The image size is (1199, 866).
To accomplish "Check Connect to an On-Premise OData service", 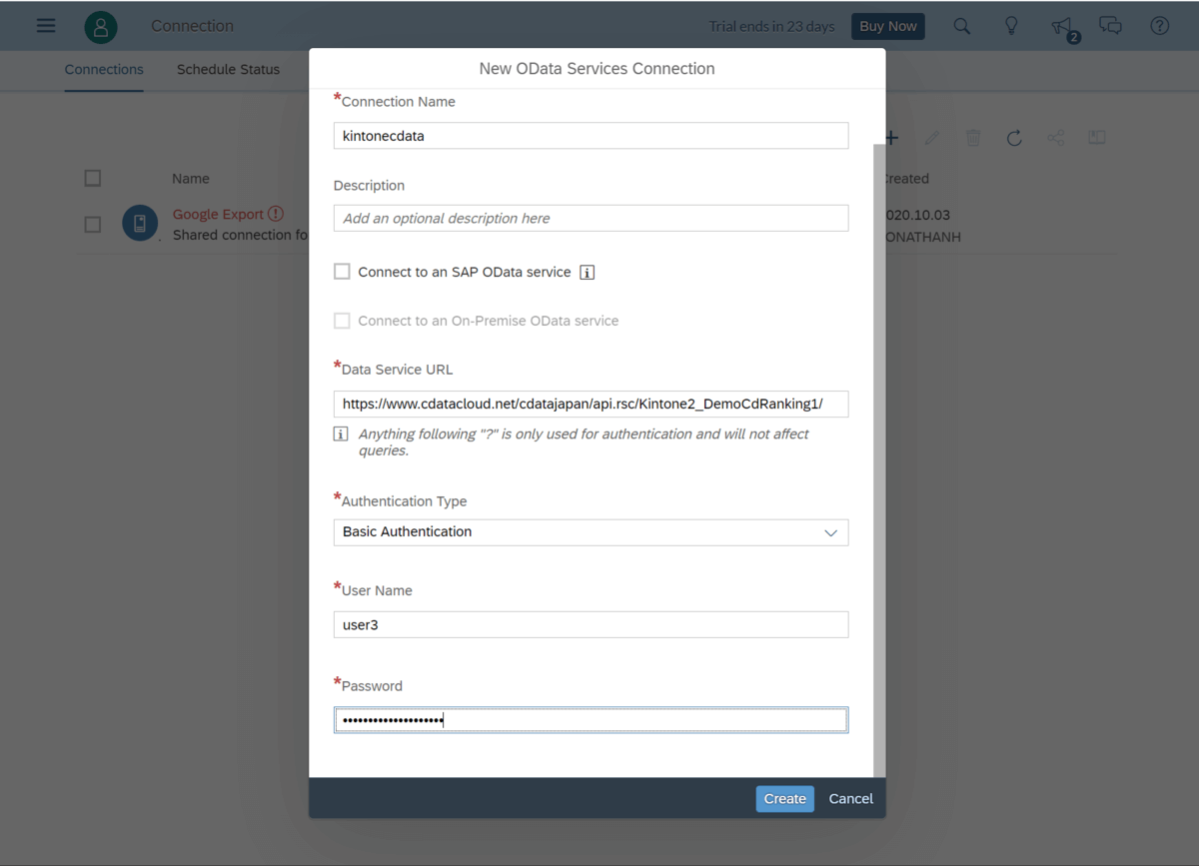I will click(342, 321).
